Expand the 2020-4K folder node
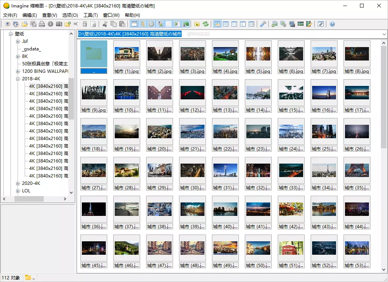The width and height of the screenshot is (388, 282). click(x=18, y=183)
